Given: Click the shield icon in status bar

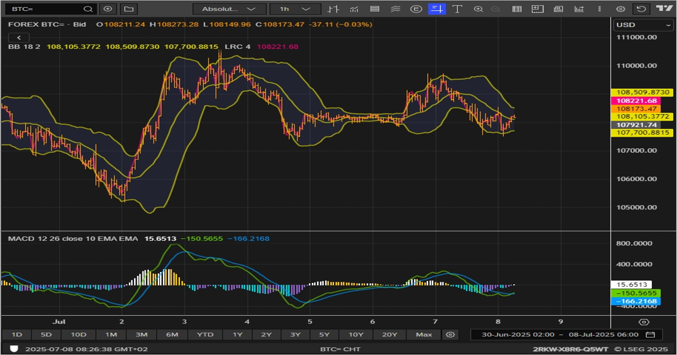Looking at the screenshot, I should pos(14,349).
